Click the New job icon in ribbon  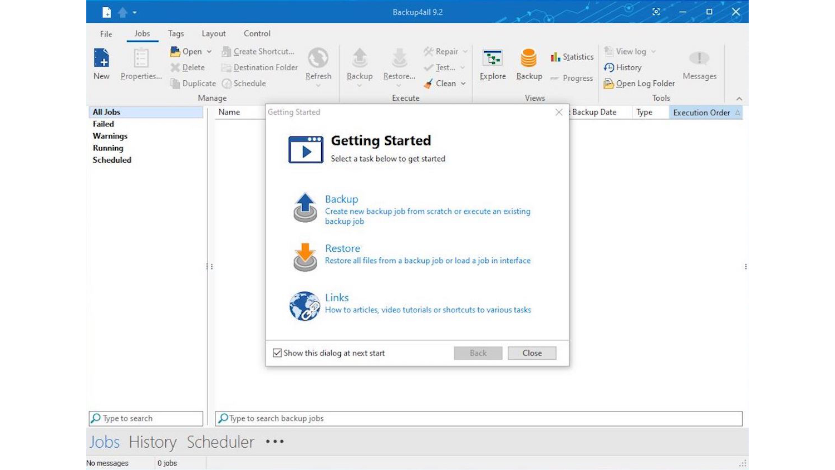[101, 58]
